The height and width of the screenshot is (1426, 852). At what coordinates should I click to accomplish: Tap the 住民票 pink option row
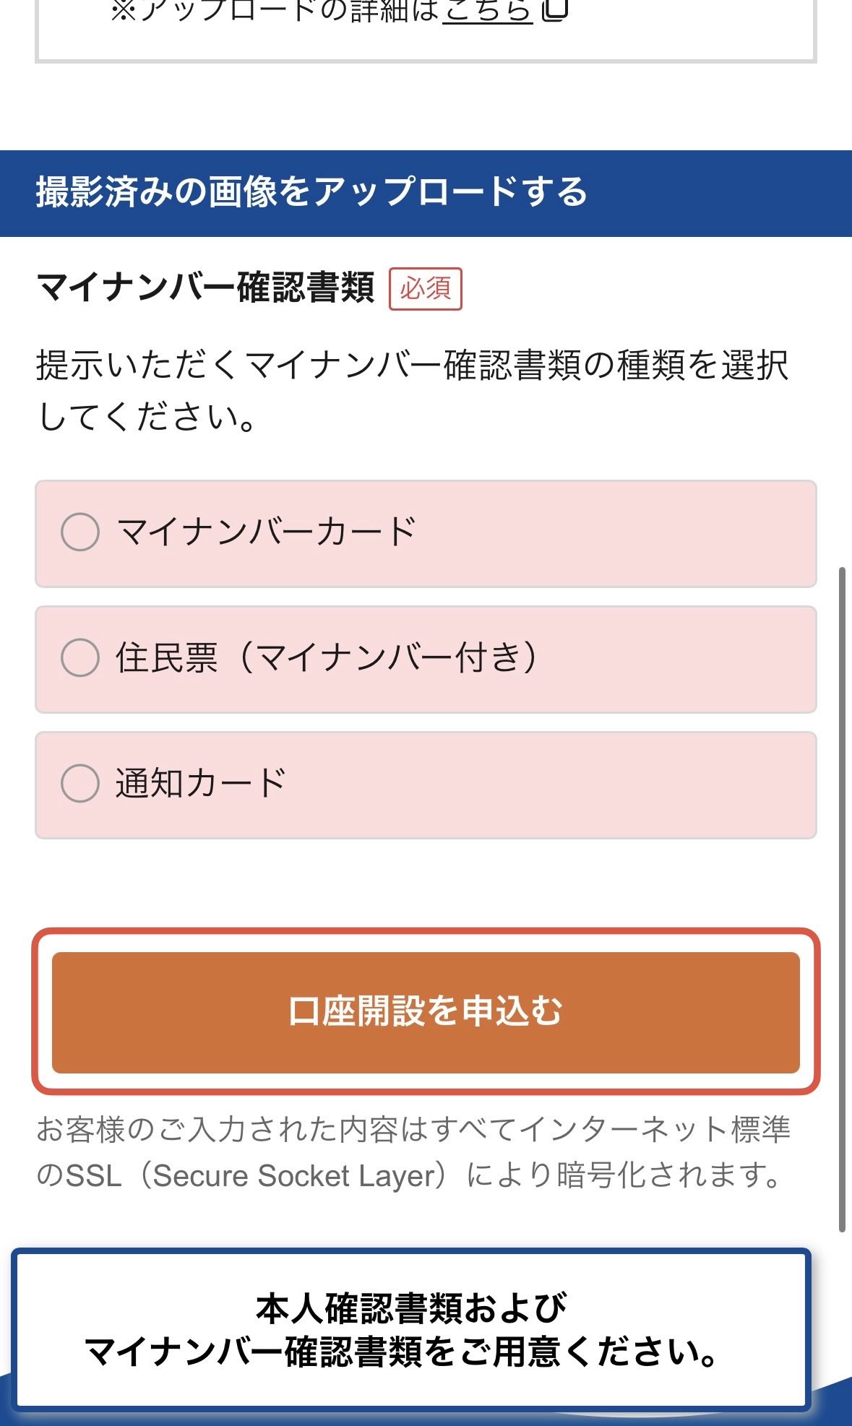click(426, 657)
